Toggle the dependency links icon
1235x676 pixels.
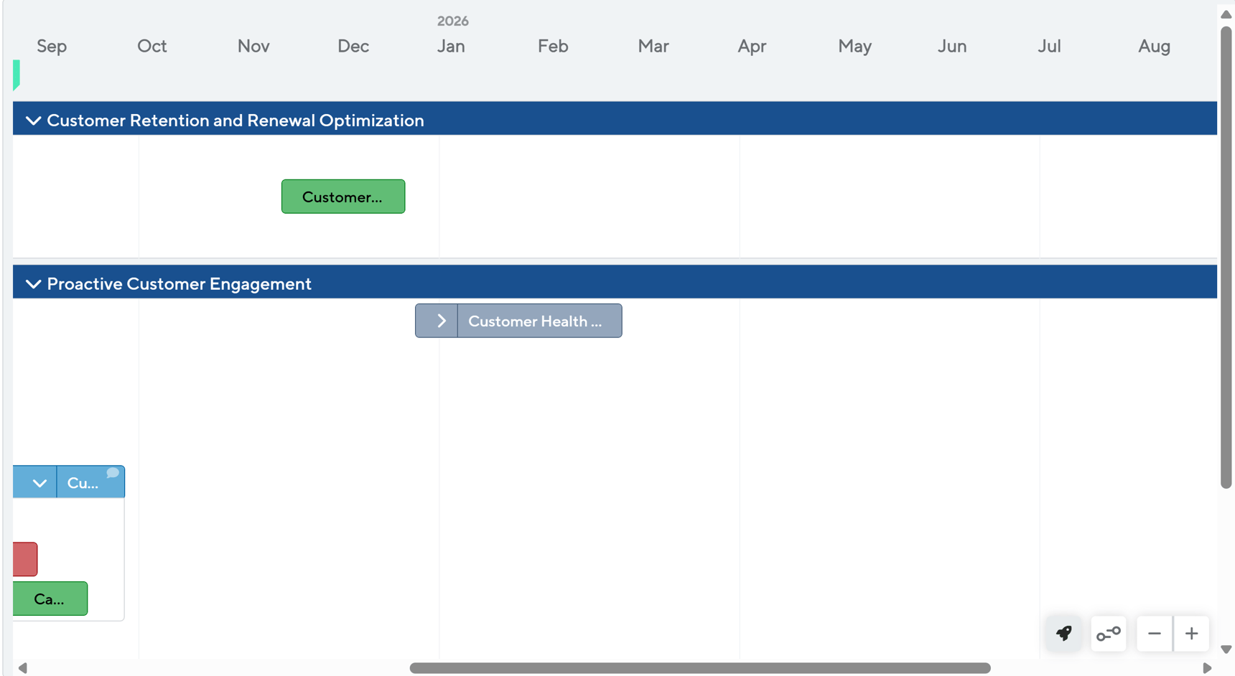(x=1108, y=633)
